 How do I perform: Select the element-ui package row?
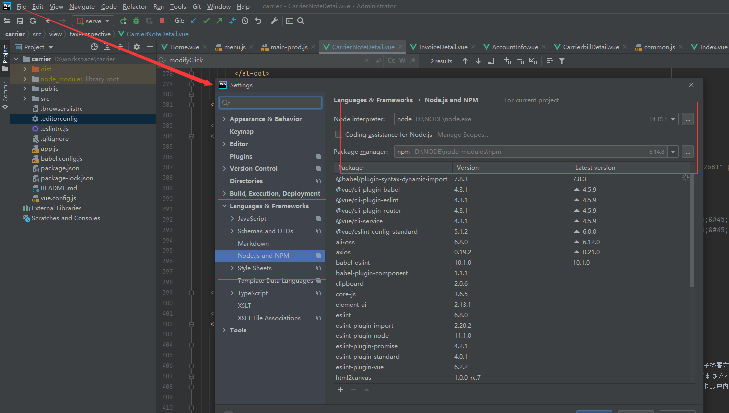point(512,305)
